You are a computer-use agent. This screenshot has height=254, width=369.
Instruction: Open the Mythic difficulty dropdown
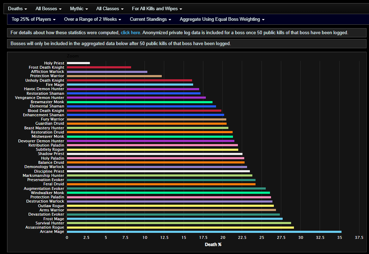click(x=79, y=9)
